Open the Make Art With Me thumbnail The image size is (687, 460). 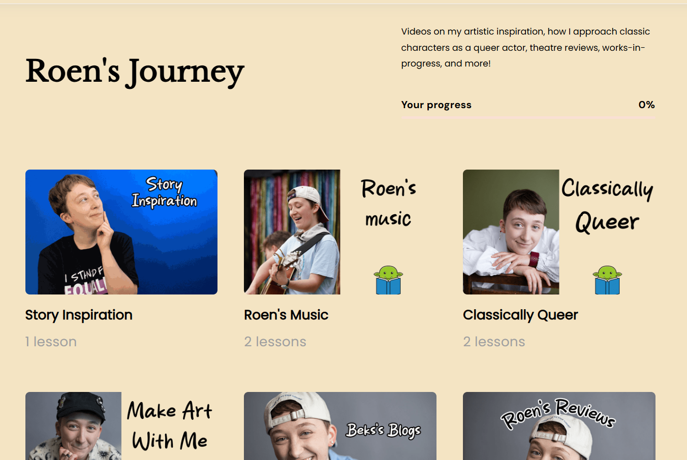coord(121,426)
